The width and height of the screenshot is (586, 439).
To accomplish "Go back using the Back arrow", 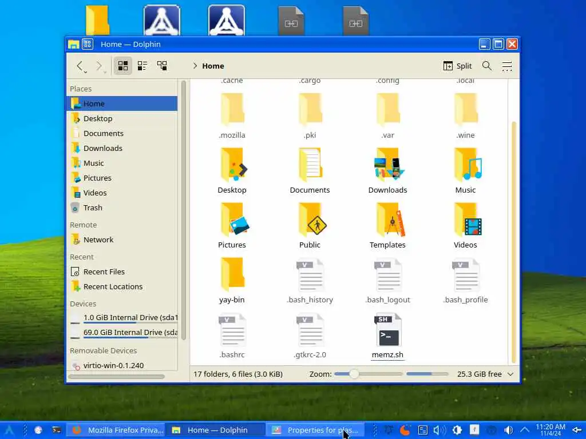I will pos(79,66).
